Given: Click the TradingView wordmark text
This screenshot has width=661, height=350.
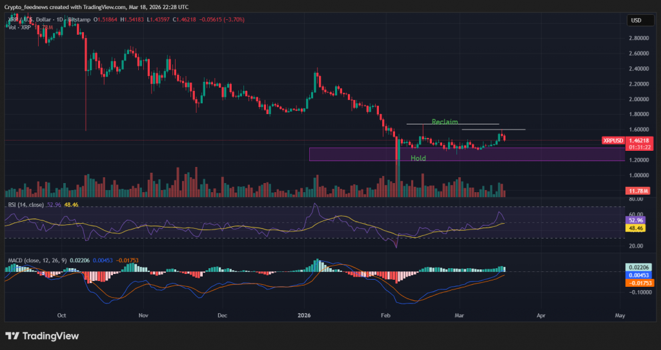Looking at the screenshot, I should (50, 336).
